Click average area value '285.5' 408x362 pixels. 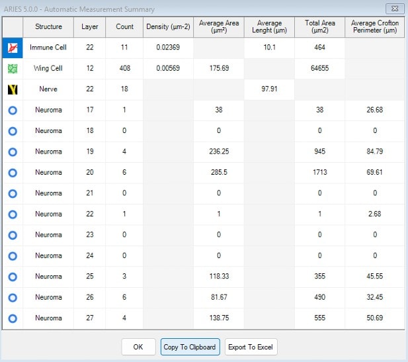pyautogui.click(x=219, y=173)
